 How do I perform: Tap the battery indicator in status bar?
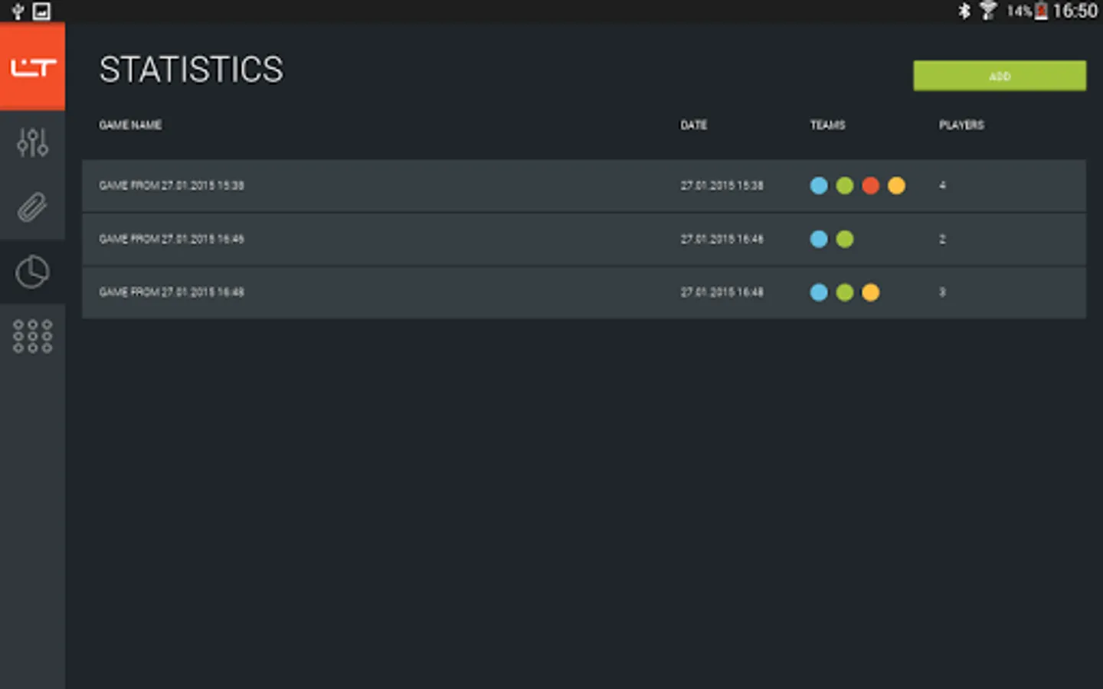(1041, 11)
